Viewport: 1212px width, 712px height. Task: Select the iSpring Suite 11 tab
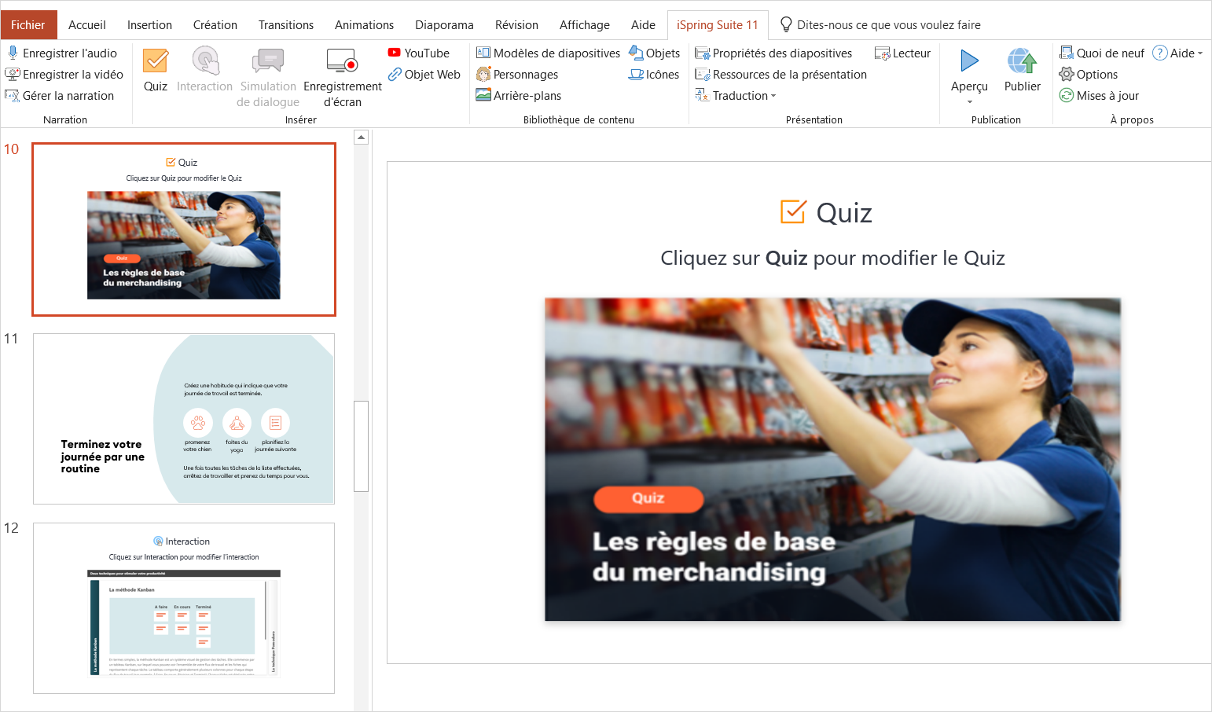coord(718,24)
